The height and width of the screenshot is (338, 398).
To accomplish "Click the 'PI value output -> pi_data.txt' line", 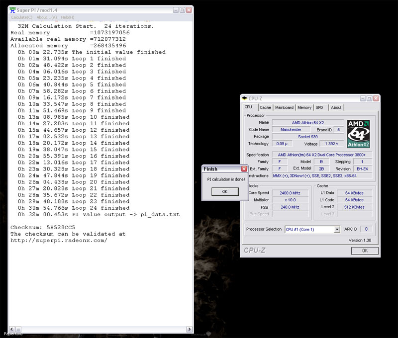I will (x=99, y=215).
